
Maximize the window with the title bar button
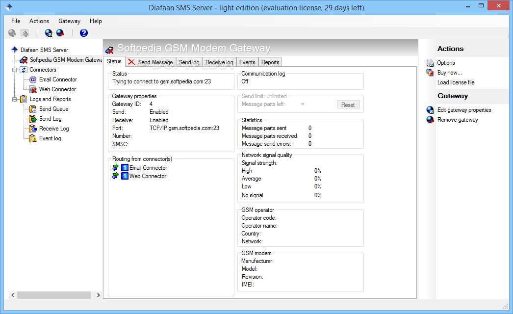[x=481, y=5]
